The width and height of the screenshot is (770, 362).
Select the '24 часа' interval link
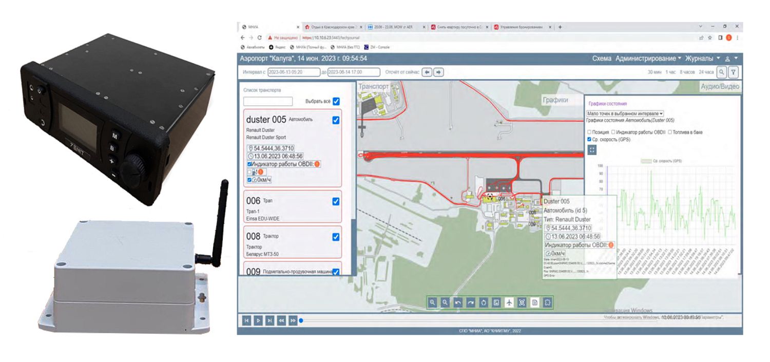click(x=706, y=72)
